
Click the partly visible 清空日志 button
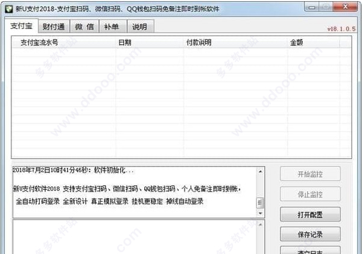click(x=310, y=251)
